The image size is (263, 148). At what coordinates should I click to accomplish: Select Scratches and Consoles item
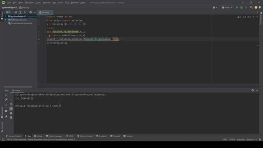(x=20, y=23)
